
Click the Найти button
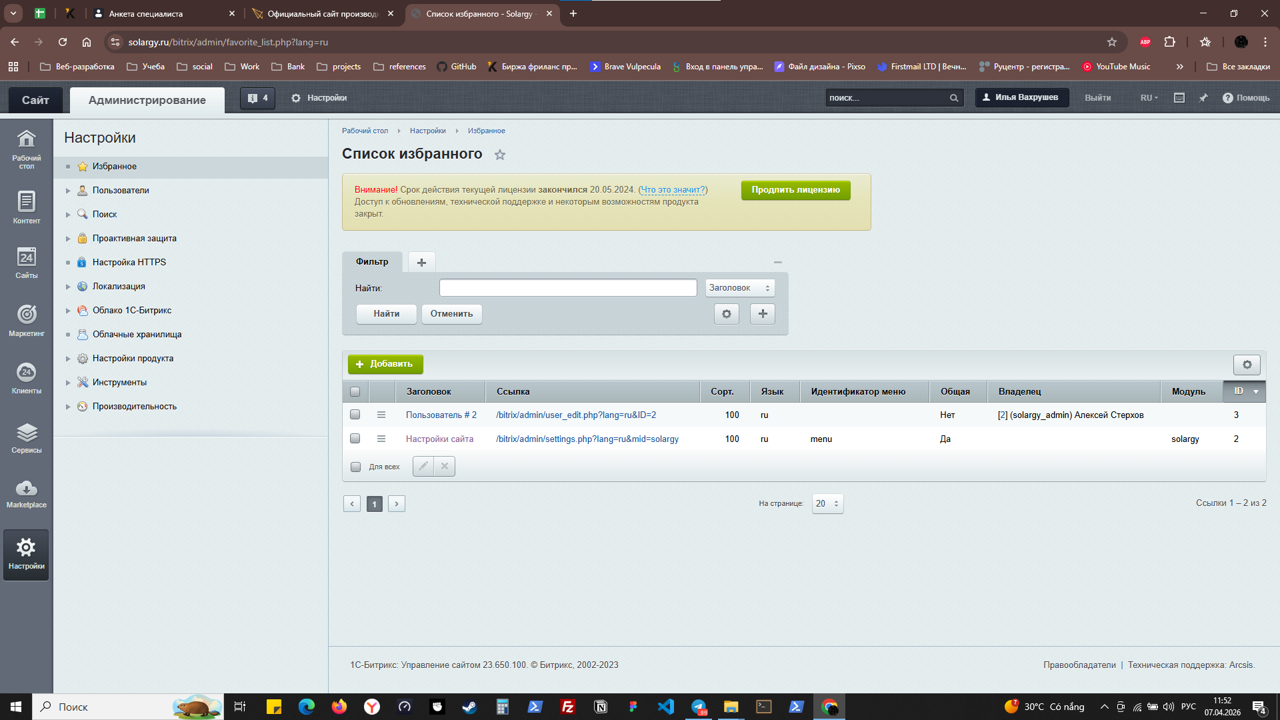click(x=387, y=314)
